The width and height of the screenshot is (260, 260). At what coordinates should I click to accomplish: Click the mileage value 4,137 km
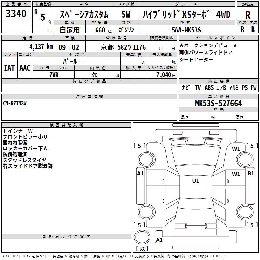[27, 47]
